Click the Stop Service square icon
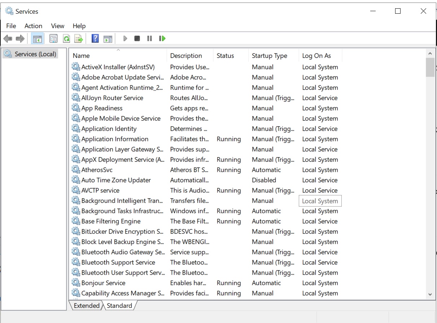The width and height of the screenshot is (437, 323). point(137,38)
